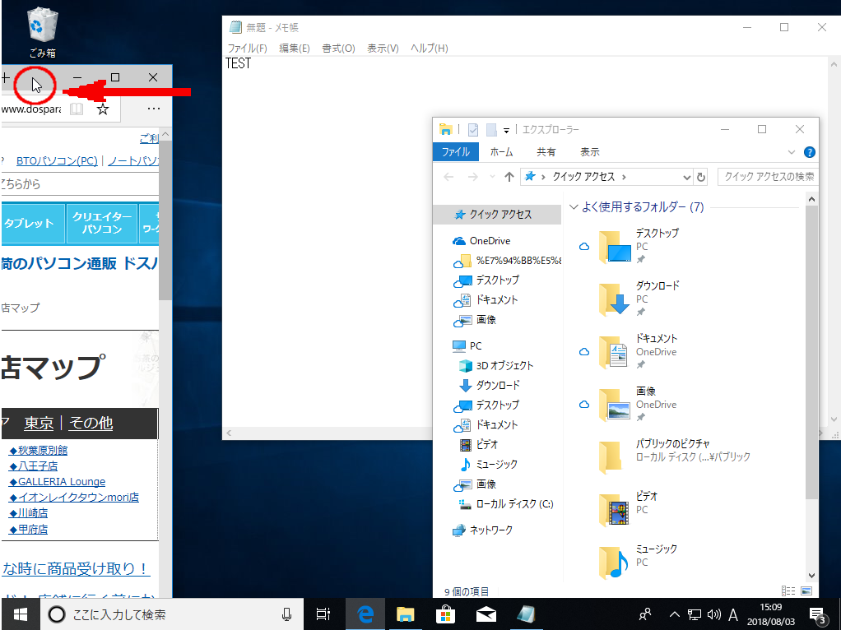The width and height of the screenshot is (841, 630).
Task: Click network icon in system tray
Action: point(695,614)
